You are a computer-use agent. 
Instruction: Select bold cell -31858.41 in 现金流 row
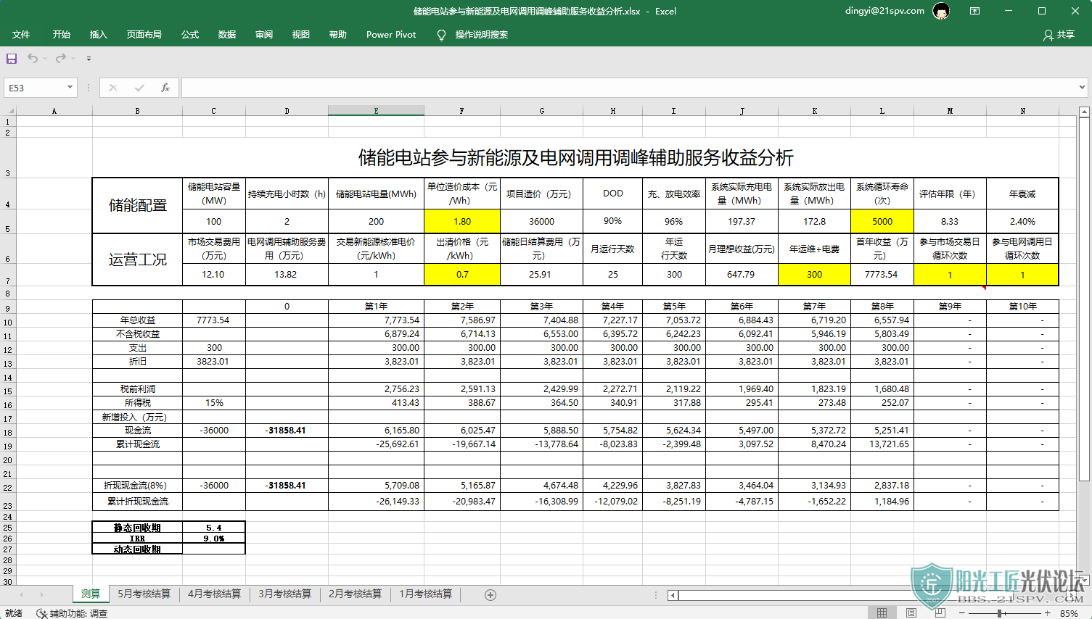click(287, 430)
